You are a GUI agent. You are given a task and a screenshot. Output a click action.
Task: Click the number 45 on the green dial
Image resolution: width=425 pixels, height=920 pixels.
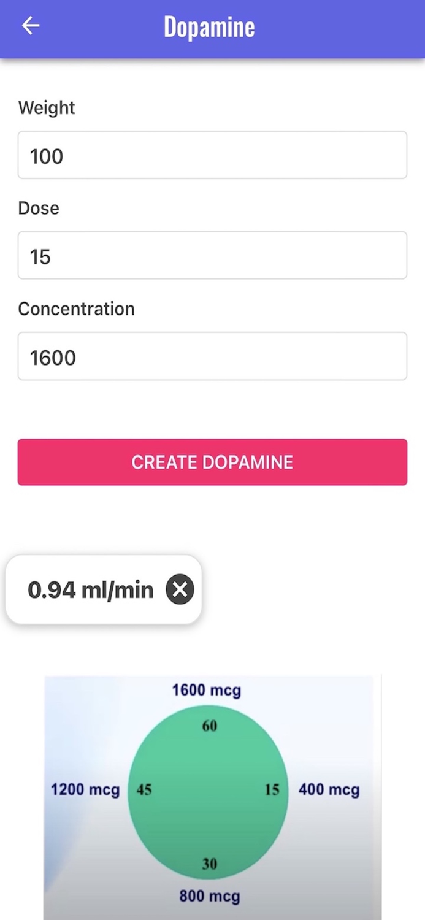145,791
